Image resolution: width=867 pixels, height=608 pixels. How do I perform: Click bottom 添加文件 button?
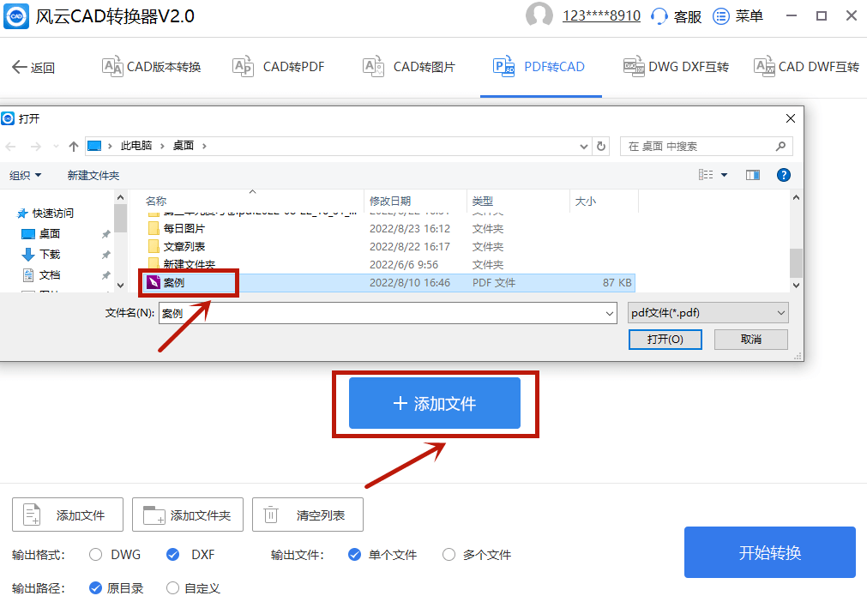pos(68,515)
